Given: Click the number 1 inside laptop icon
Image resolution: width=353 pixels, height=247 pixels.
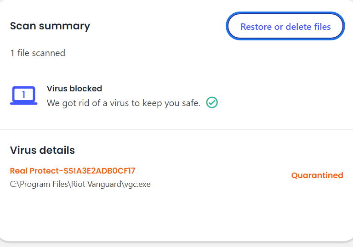Looking at the screenshot, I should tap(23, 95).
